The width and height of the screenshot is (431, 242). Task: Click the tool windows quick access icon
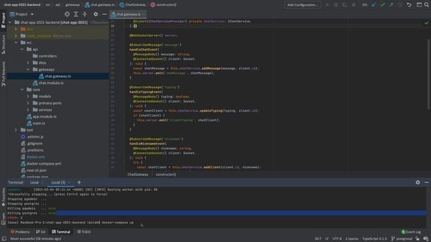4,239
